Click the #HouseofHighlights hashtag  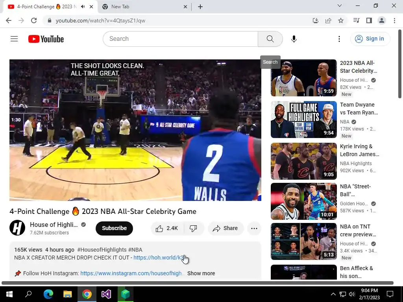(102, 250)
